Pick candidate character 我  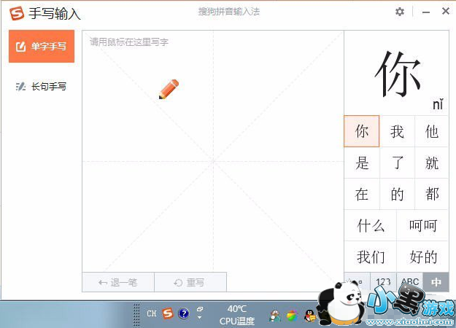(x=397, y=131)
